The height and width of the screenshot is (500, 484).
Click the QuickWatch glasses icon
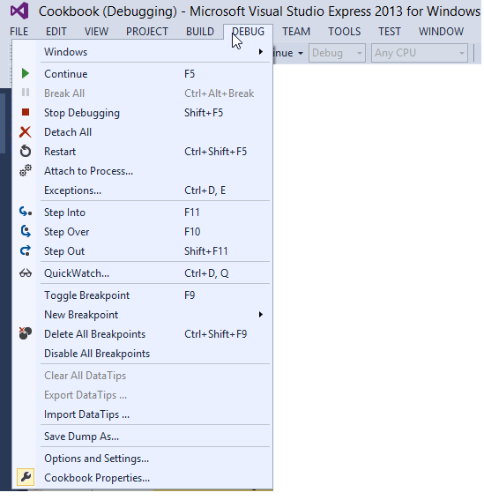(x=26, y=273)
